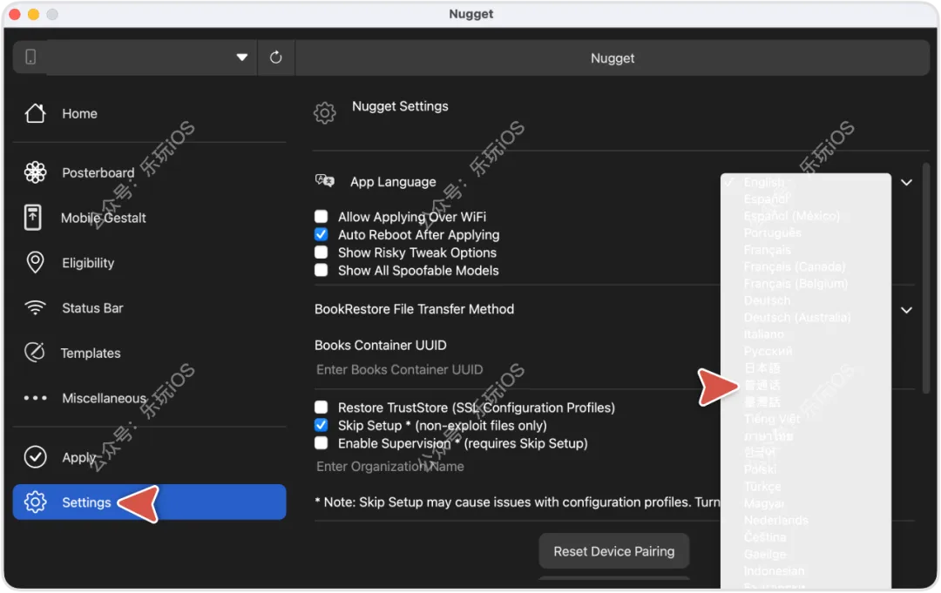Switch to Status Bar page label
Image resolution: width=941 pixels, height=593 pixels.
92,308
